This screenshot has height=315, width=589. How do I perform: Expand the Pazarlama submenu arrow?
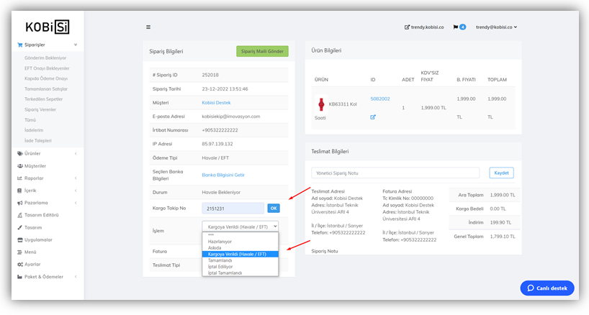coord(76,203)
